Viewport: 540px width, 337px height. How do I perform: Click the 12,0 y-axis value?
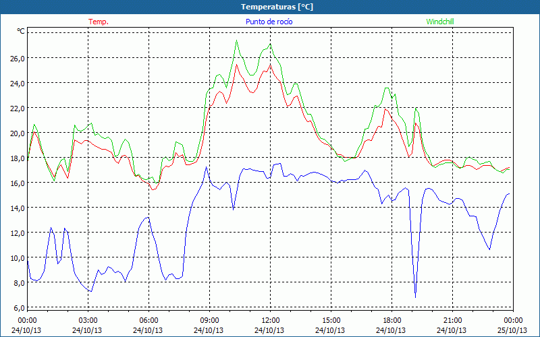click(19, 233)
